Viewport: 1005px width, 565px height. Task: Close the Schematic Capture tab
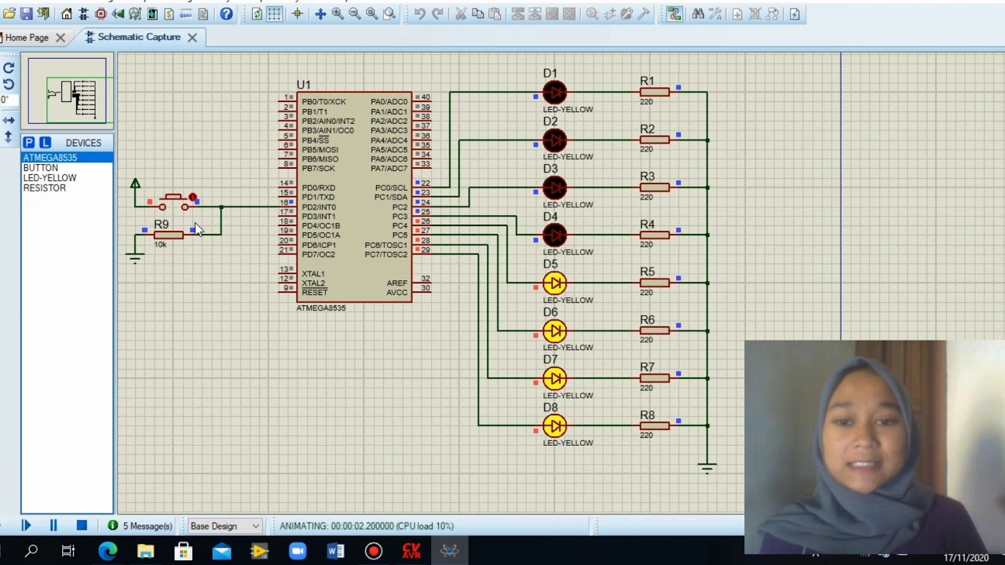192,37
